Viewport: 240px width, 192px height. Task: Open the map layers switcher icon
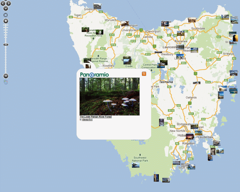tap(6, 82)
